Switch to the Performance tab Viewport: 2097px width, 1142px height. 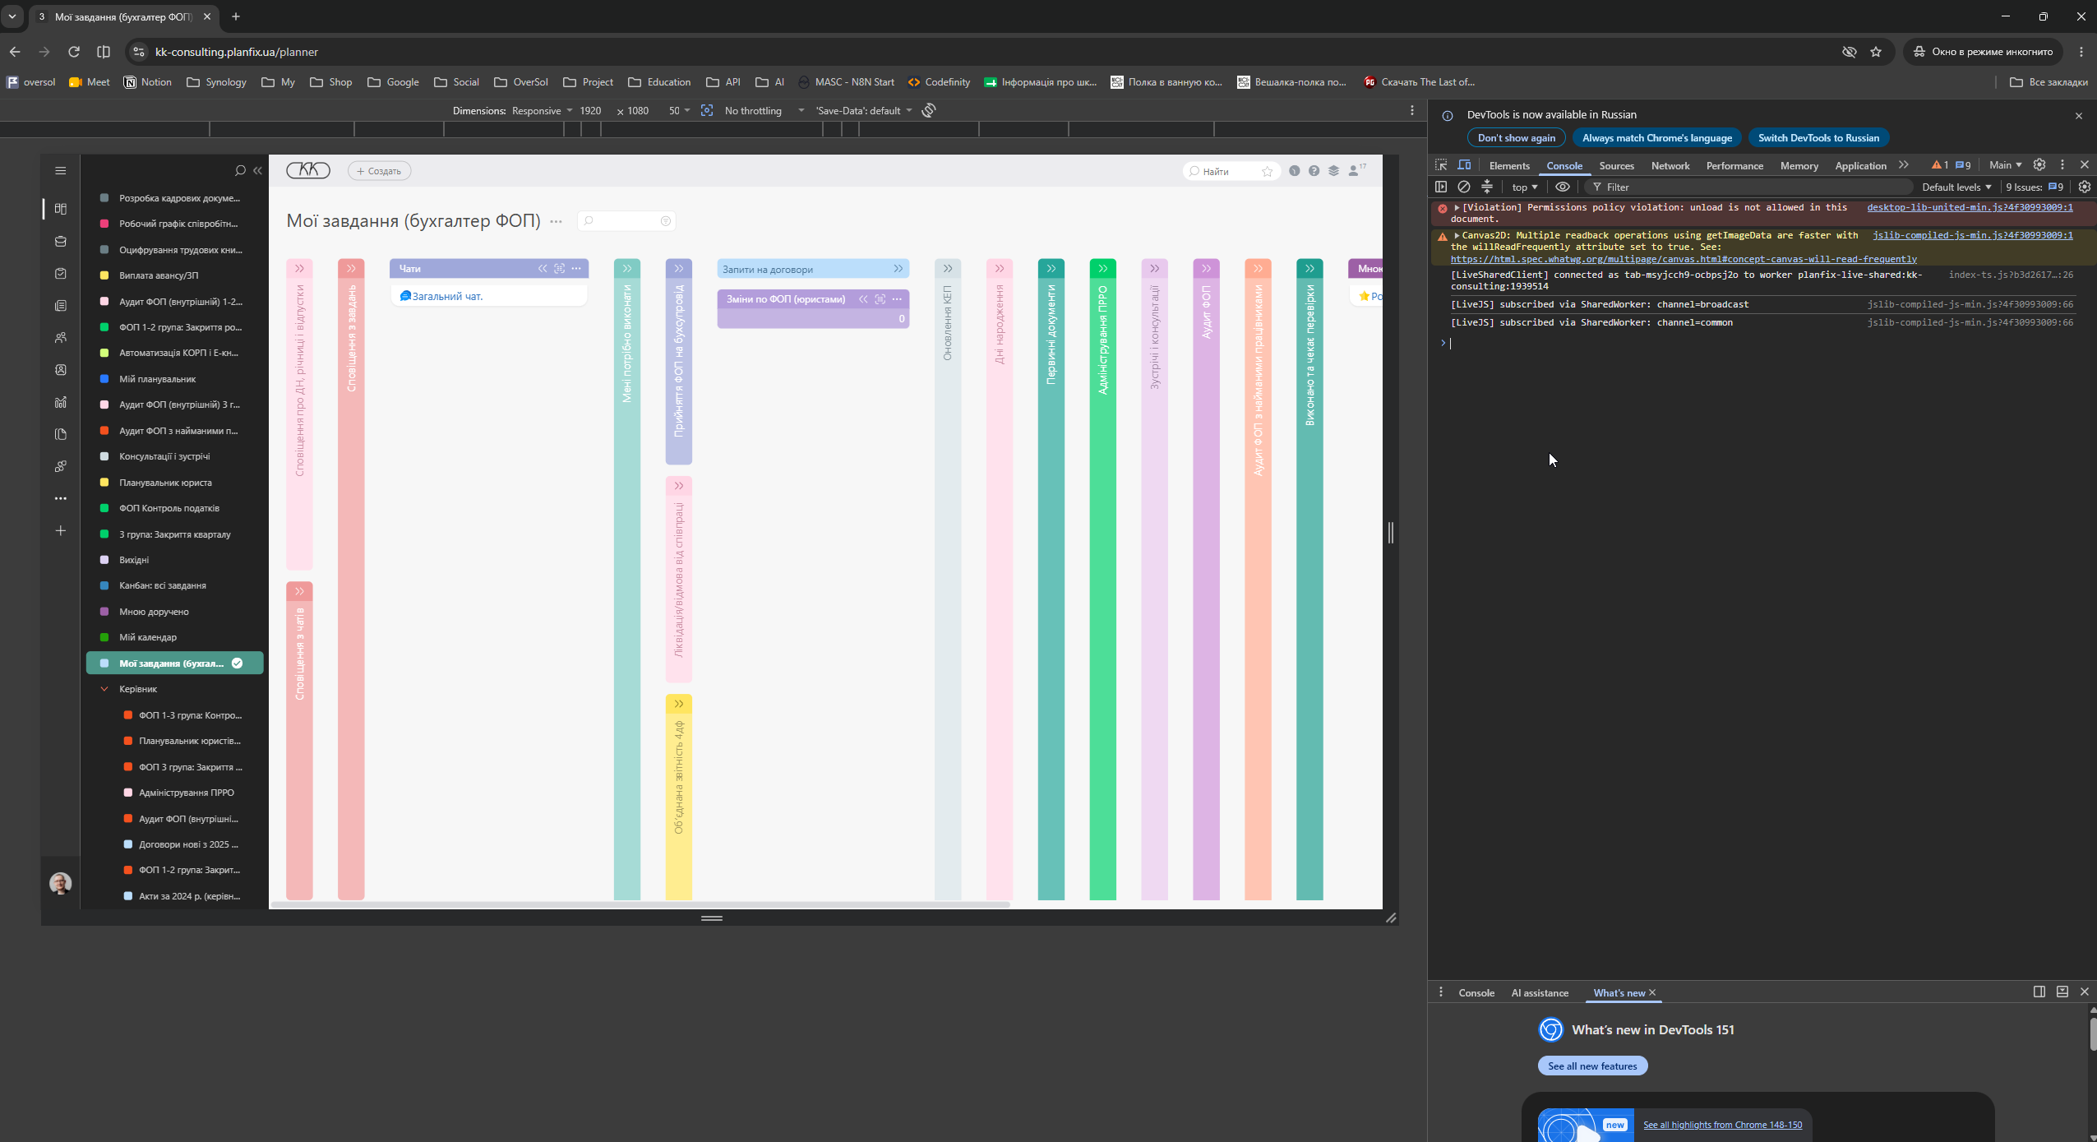[1734, 165]
